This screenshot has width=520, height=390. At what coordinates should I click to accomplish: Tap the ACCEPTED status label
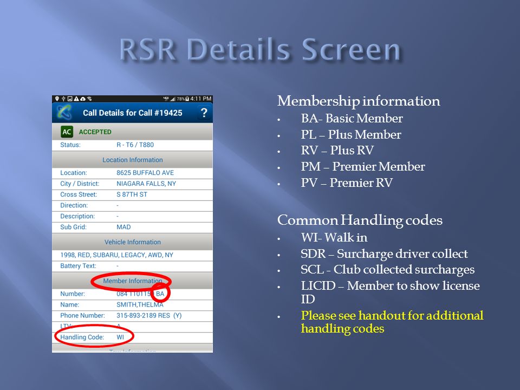(95, 132)
